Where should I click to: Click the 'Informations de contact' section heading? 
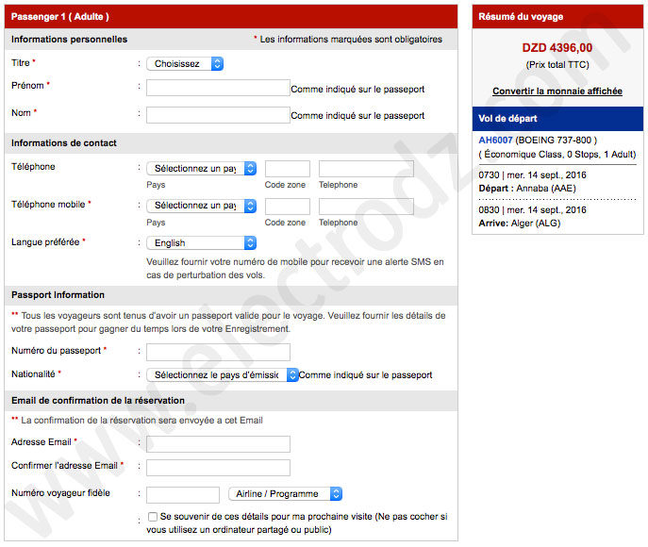[x=64, y=143]
